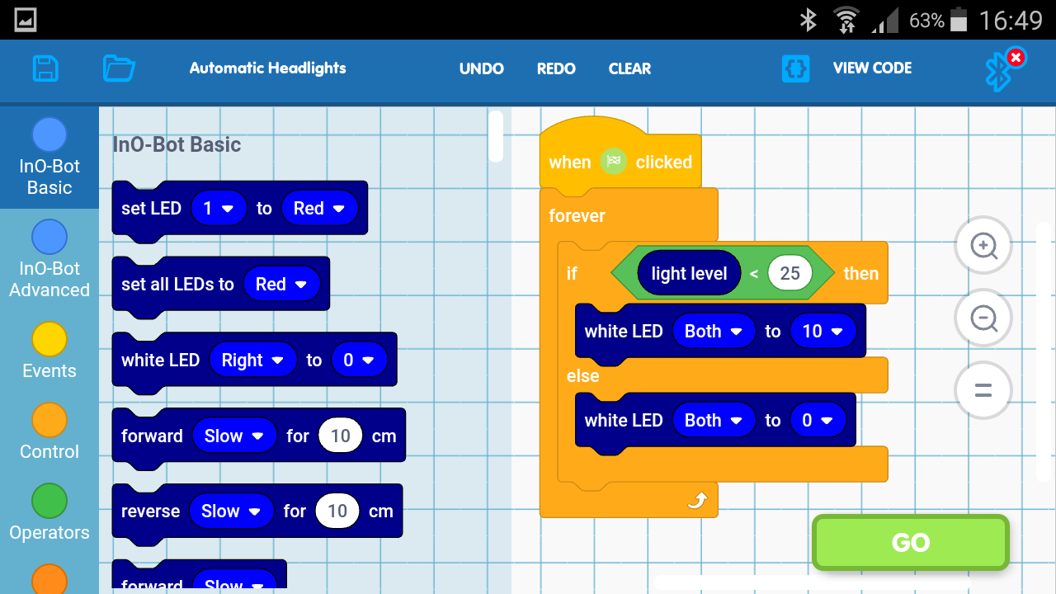
Task: Open brightness 10 dropdown in workspace block
Action: click(823, 331)
